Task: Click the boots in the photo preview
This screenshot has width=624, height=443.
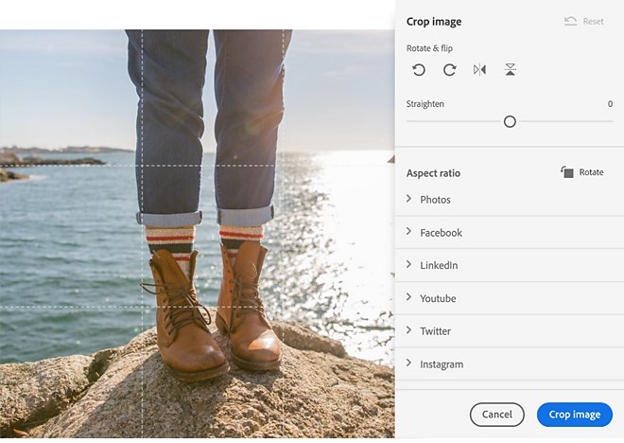Action: (x=211, y=310)
